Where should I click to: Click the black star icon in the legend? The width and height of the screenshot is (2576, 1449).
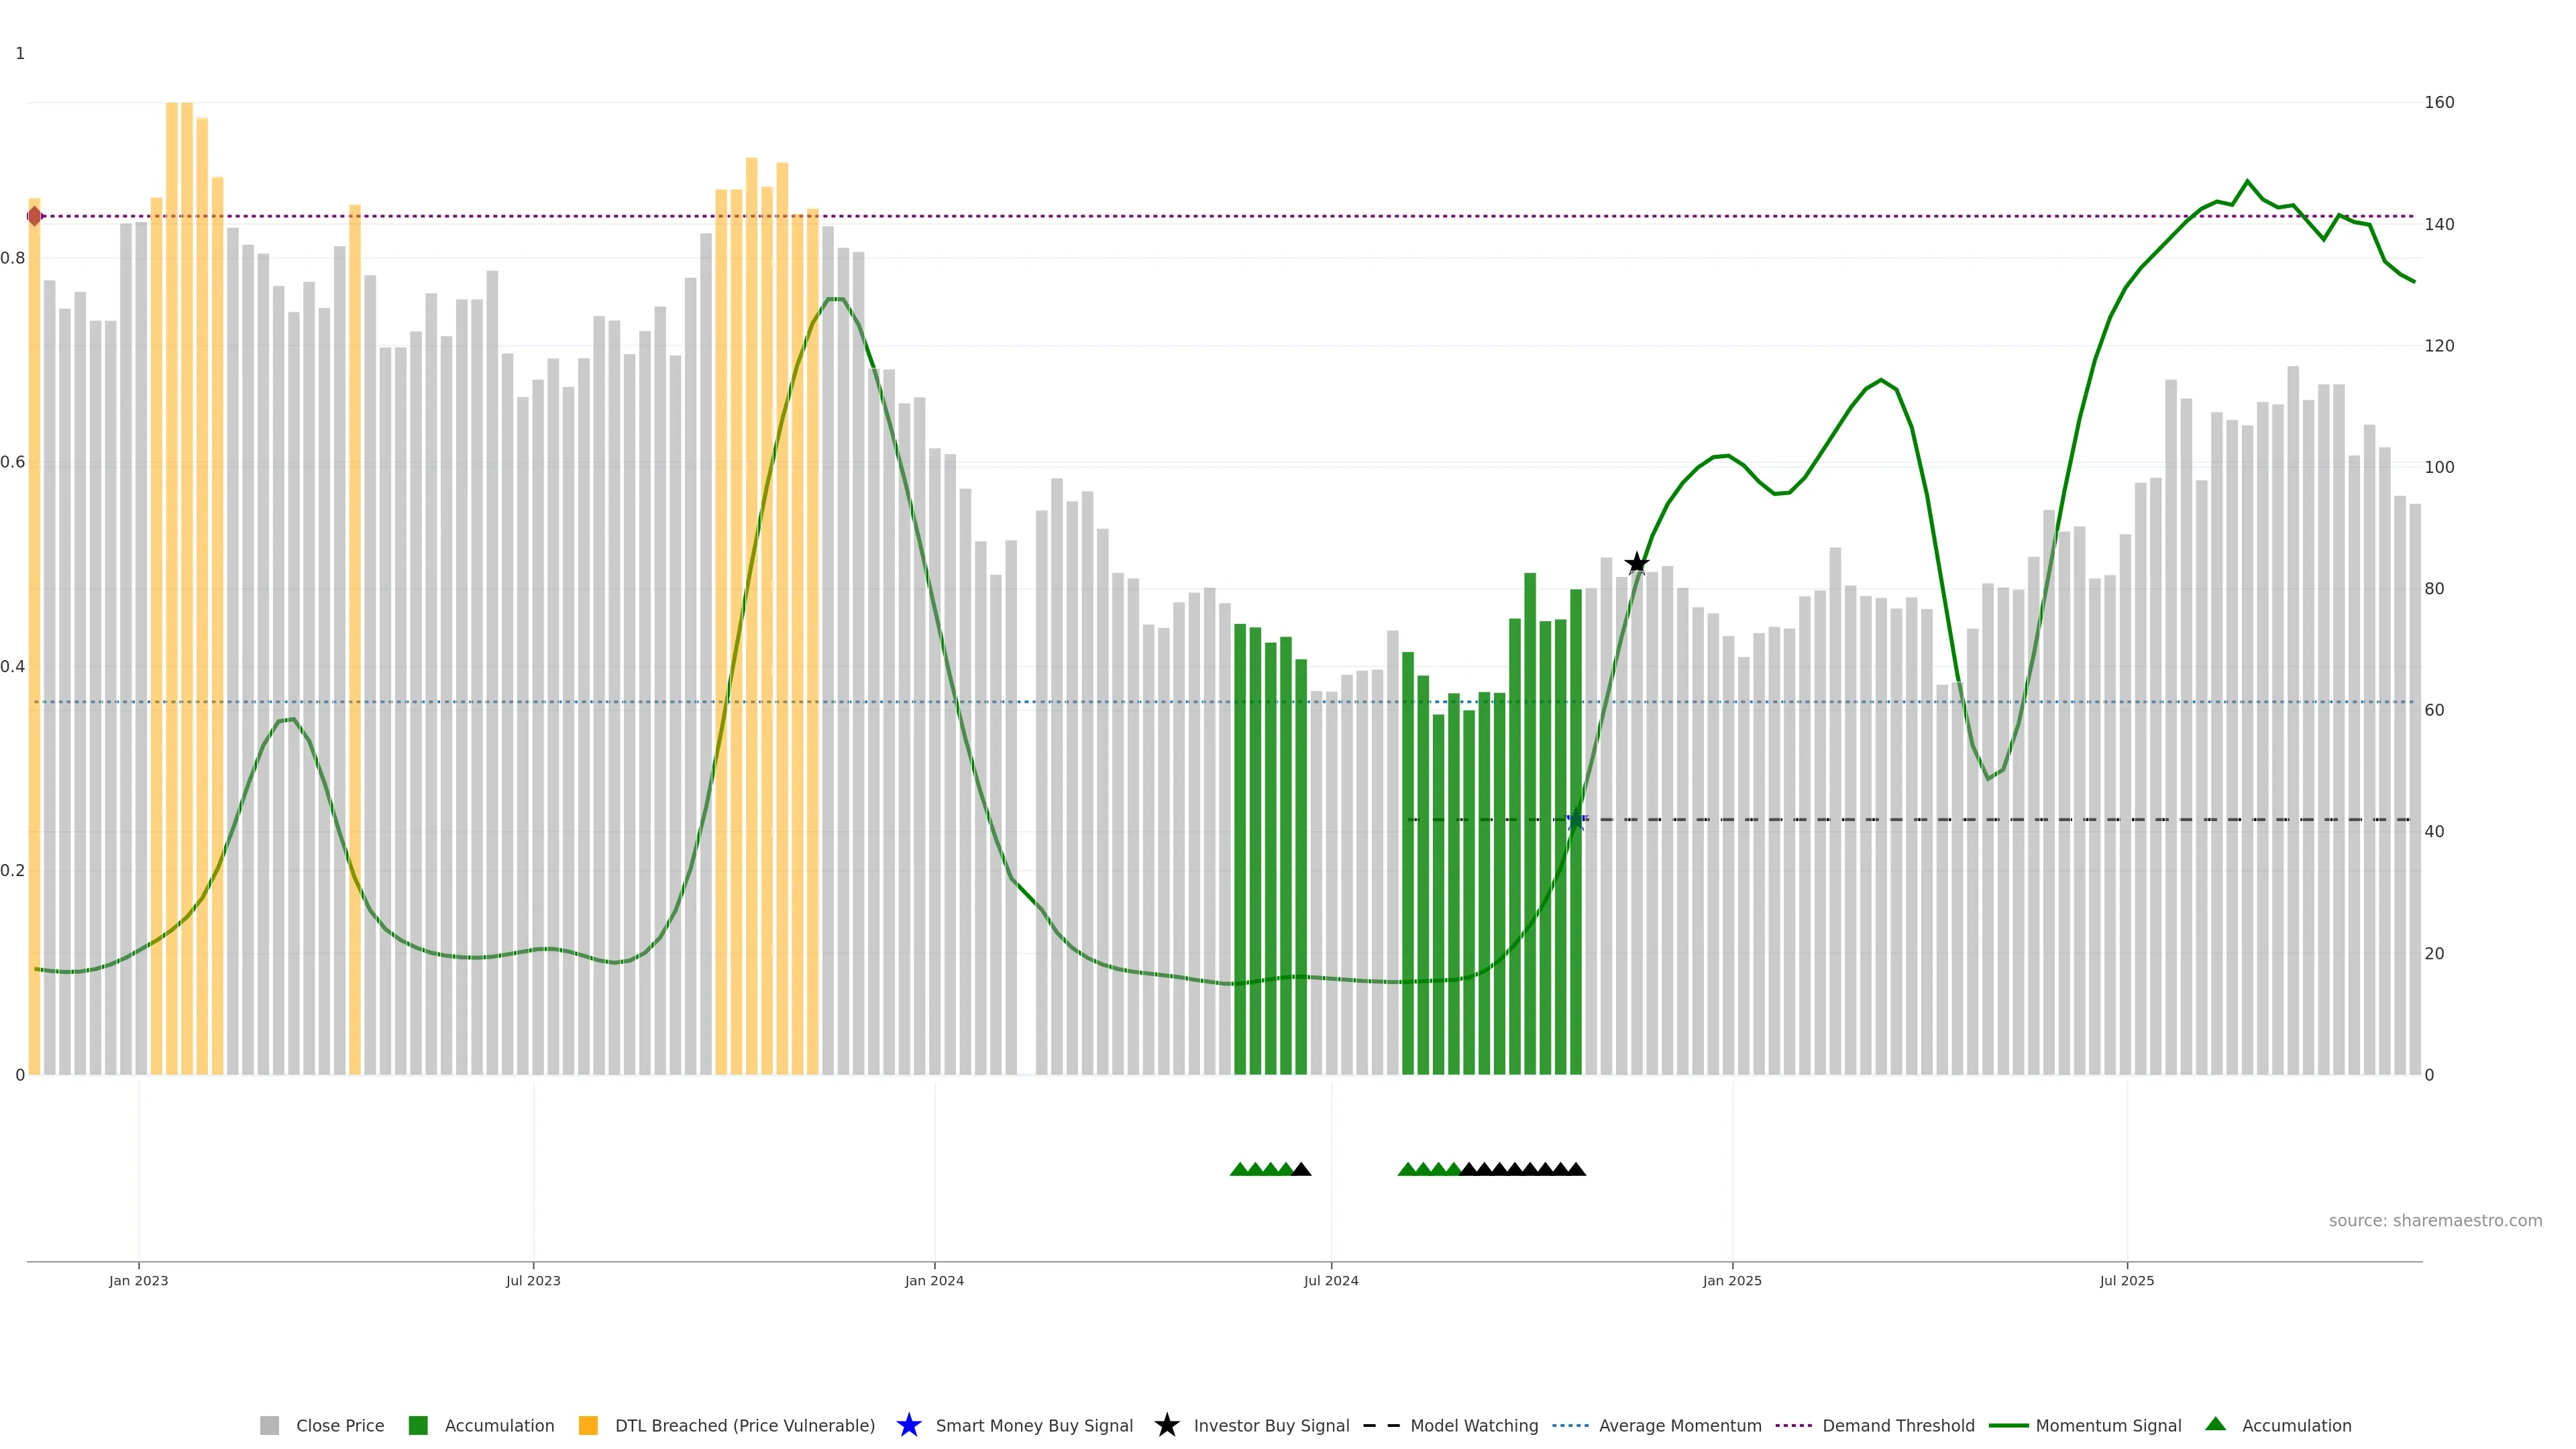1166,1425
